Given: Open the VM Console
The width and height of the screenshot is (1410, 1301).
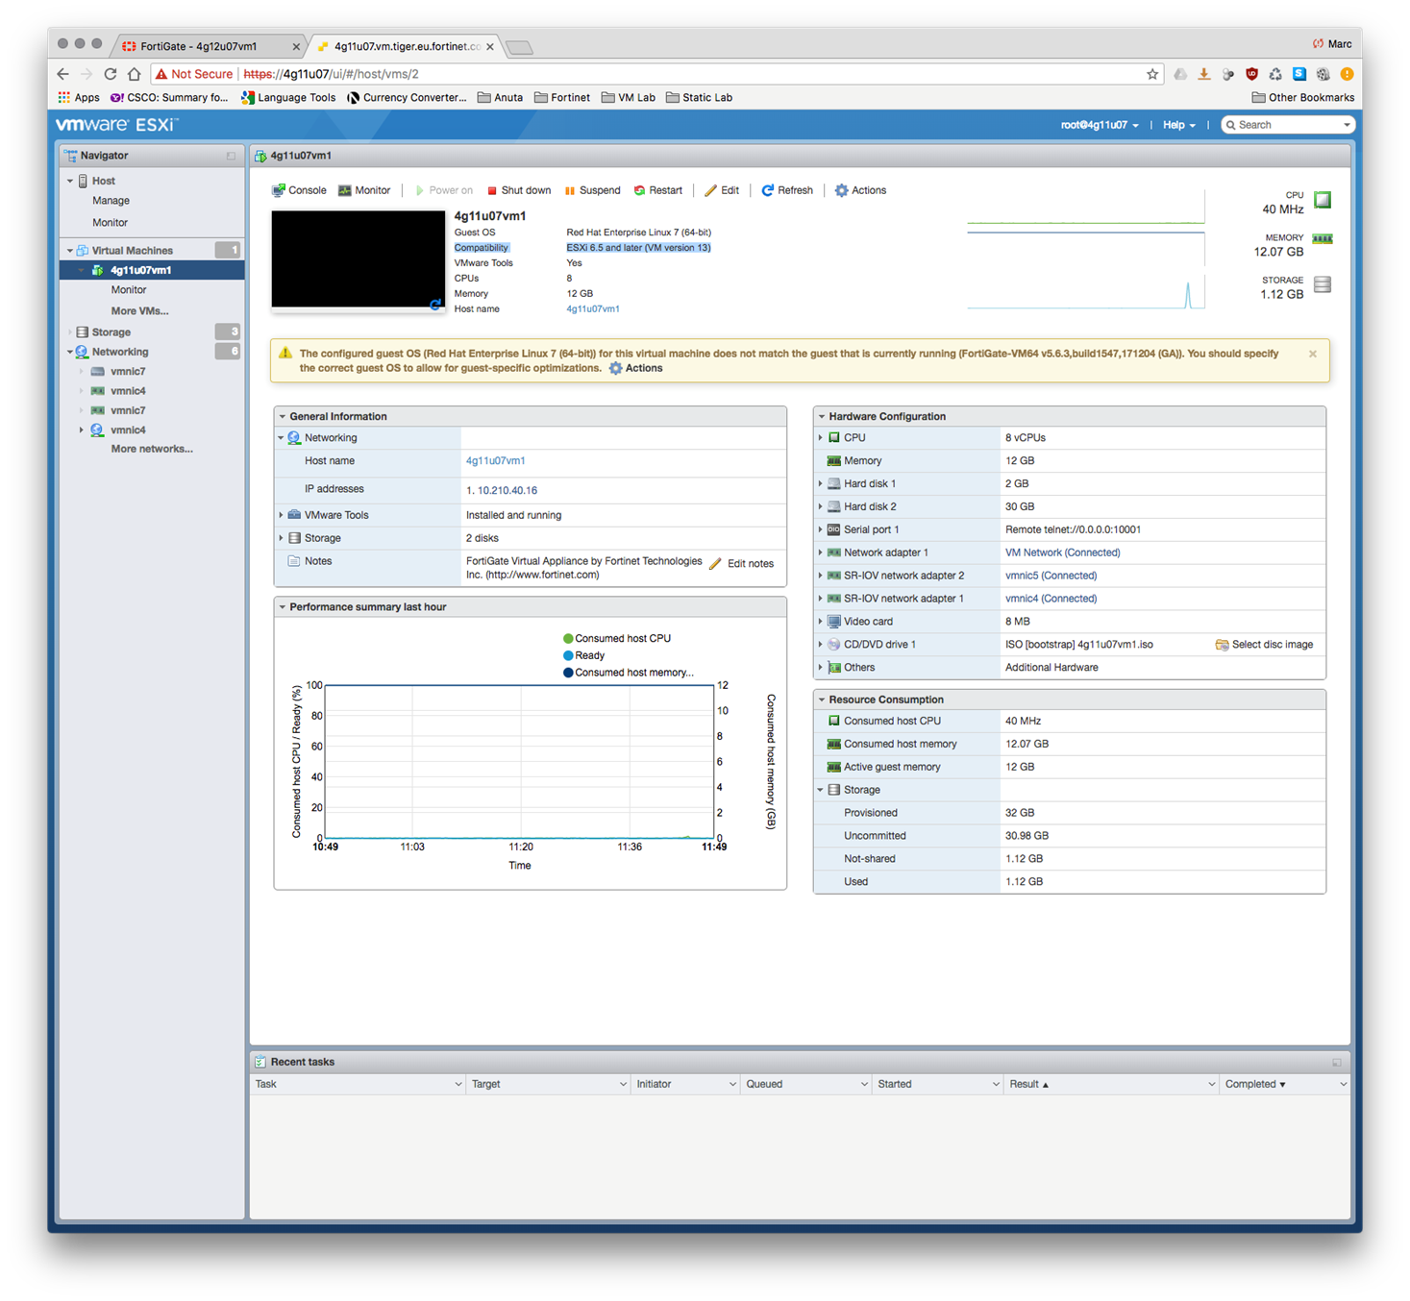Looking at the screenshot, I should click(299, 190).
